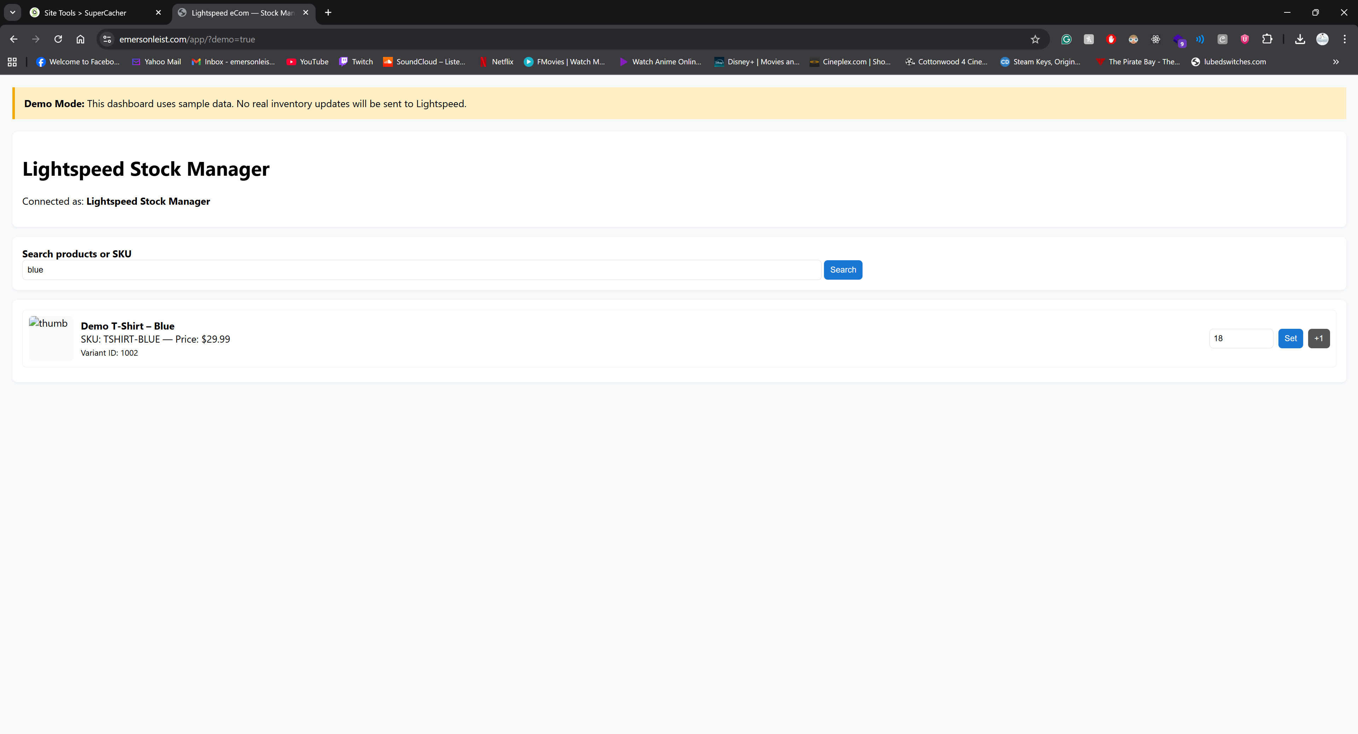
Task: Reload the current page
Action: click(58, 39)
